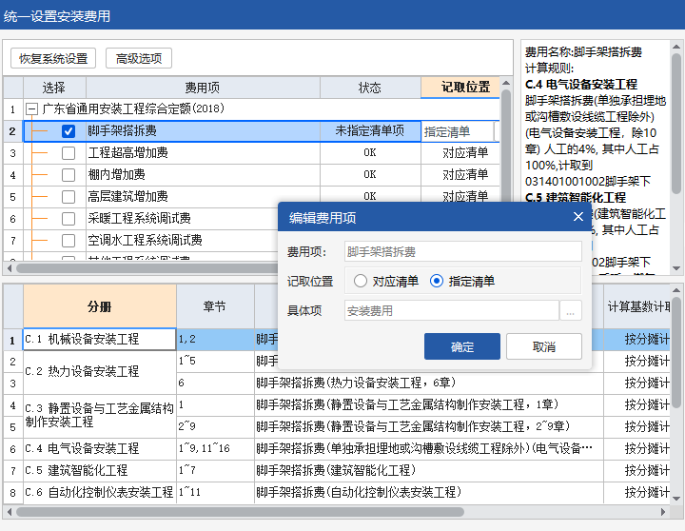The width and height of the screenshot is (685, 531).
Task: Click the 未指定清单项 status cell
Action: pos(370,131)
